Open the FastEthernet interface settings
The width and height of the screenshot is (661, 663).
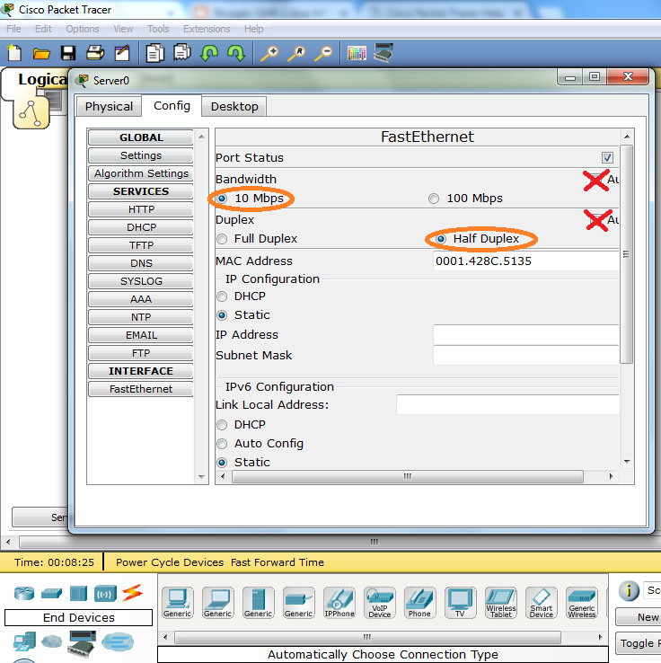click(141, 389)
